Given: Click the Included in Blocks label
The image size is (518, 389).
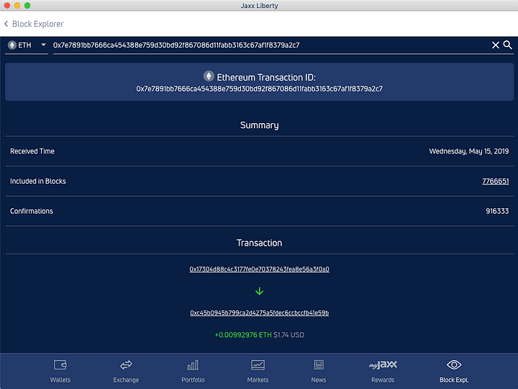Looking at the screenshot, I should coord(38,181).
